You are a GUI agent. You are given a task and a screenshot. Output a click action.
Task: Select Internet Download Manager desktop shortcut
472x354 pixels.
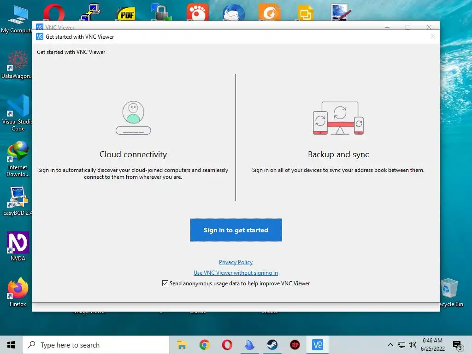18,159
